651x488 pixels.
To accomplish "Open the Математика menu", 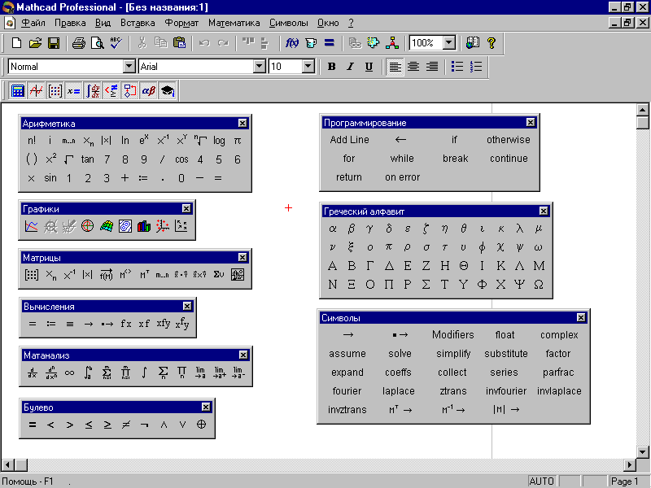I will click(234, 23).
